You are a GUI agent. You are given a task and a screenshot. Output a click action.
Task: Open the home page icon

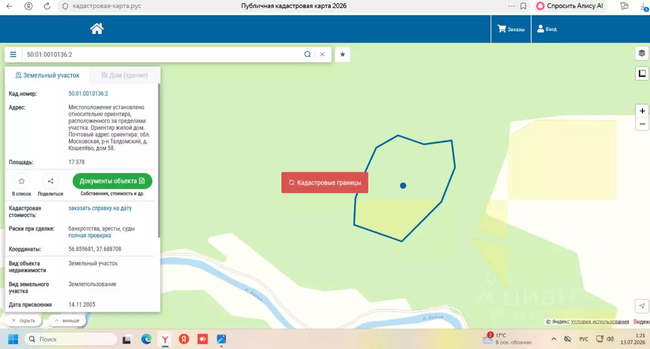(97, 29)
